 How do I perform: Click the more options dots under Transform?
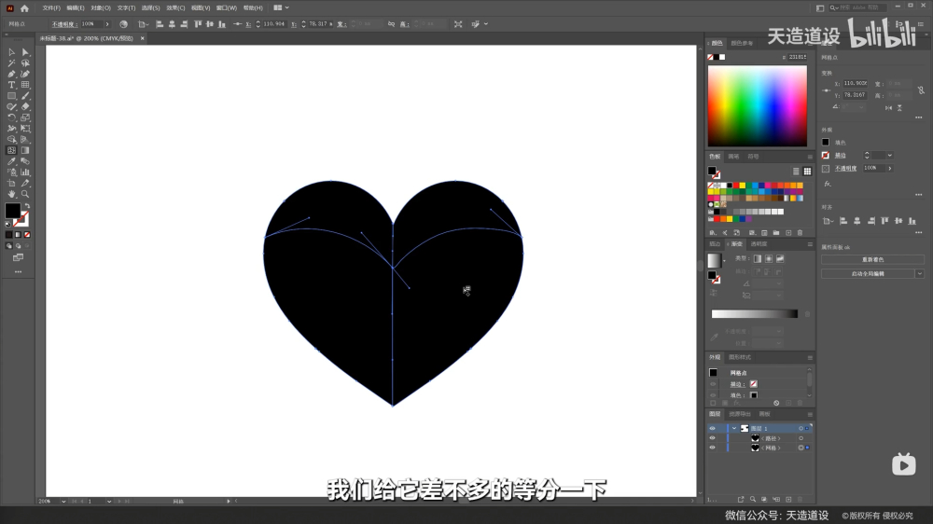(919, 117)
